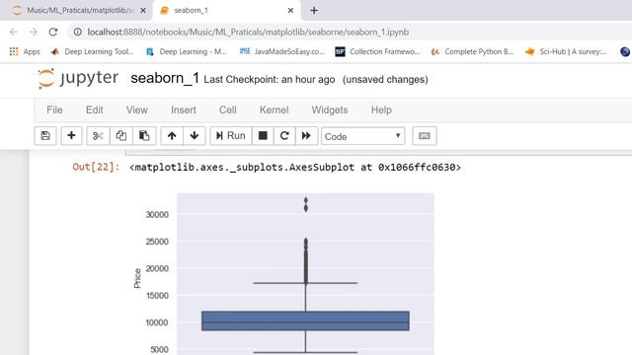
Task: Click the 15000 y-axis tick label
Action: (157, 296)
